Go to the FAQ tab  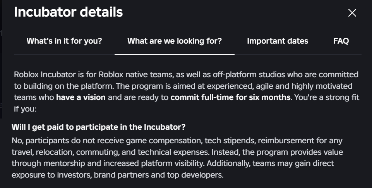341,41
